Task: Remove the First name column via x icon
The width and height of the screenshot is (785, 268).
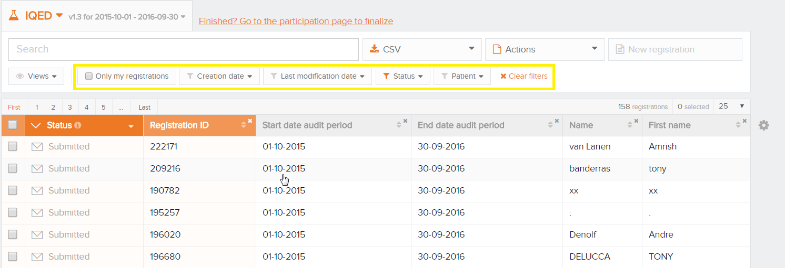Action: click(744, 121)
